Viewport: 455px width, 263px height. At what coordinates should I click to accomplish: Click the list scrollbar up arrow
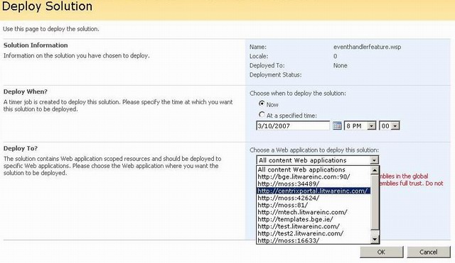coord(375,170)
